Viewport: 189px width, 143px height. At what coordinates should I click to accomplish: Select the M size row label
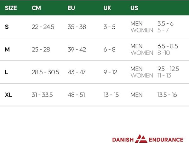coord(7,49)
